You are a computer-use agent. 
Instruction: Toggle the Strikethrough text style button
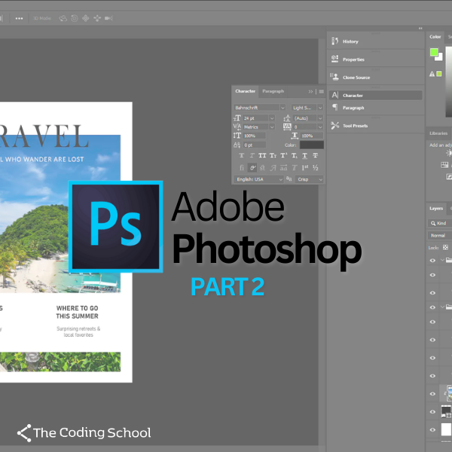[316, 156]
